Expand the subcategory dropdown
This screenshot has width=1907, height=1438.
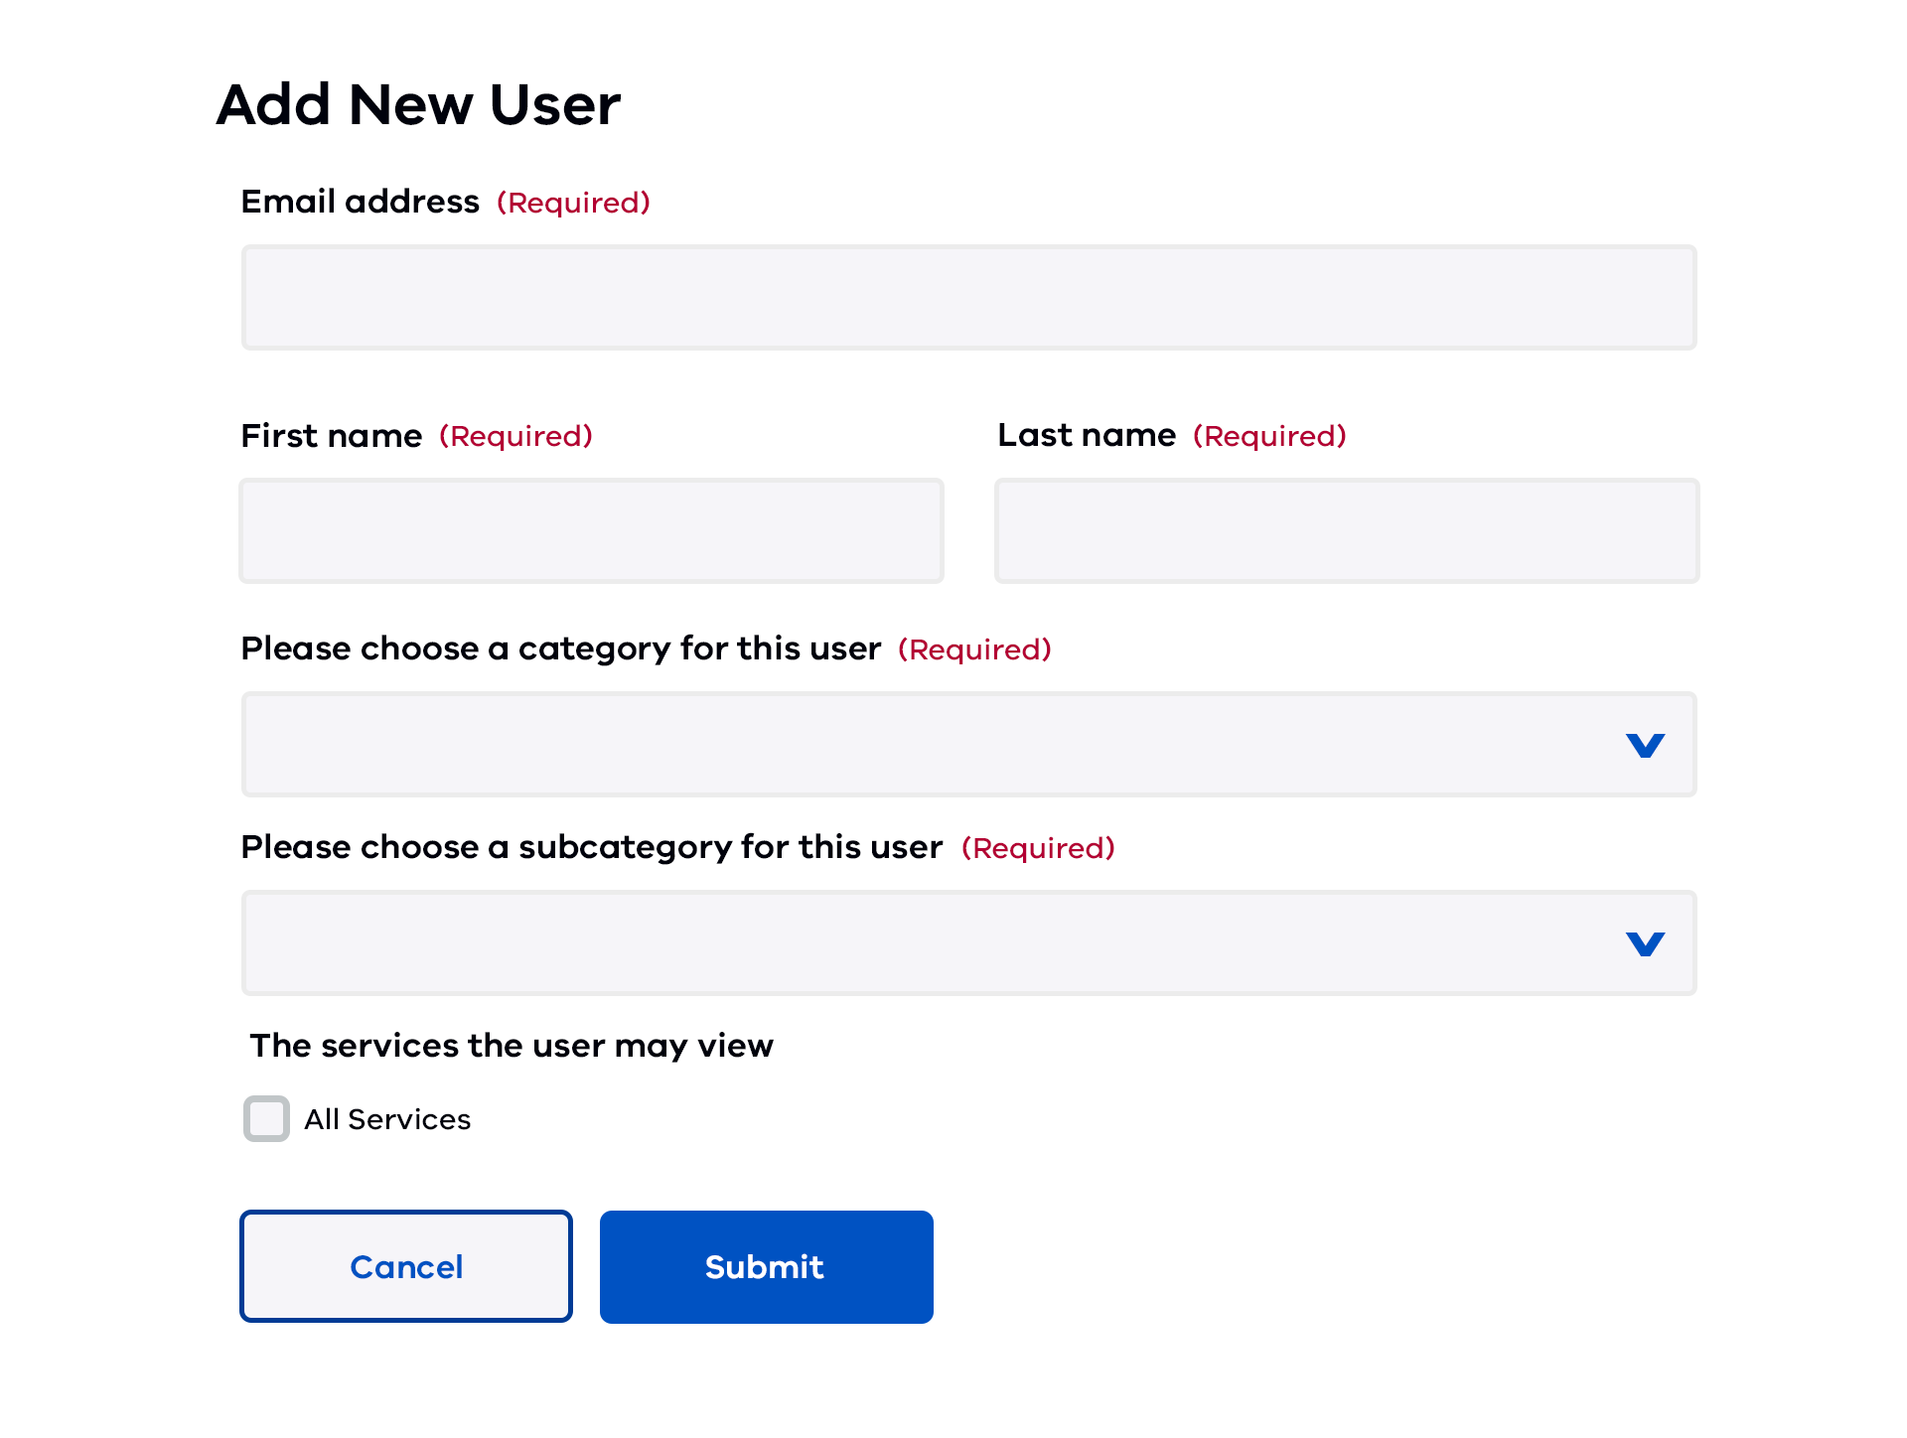[968, 942]
